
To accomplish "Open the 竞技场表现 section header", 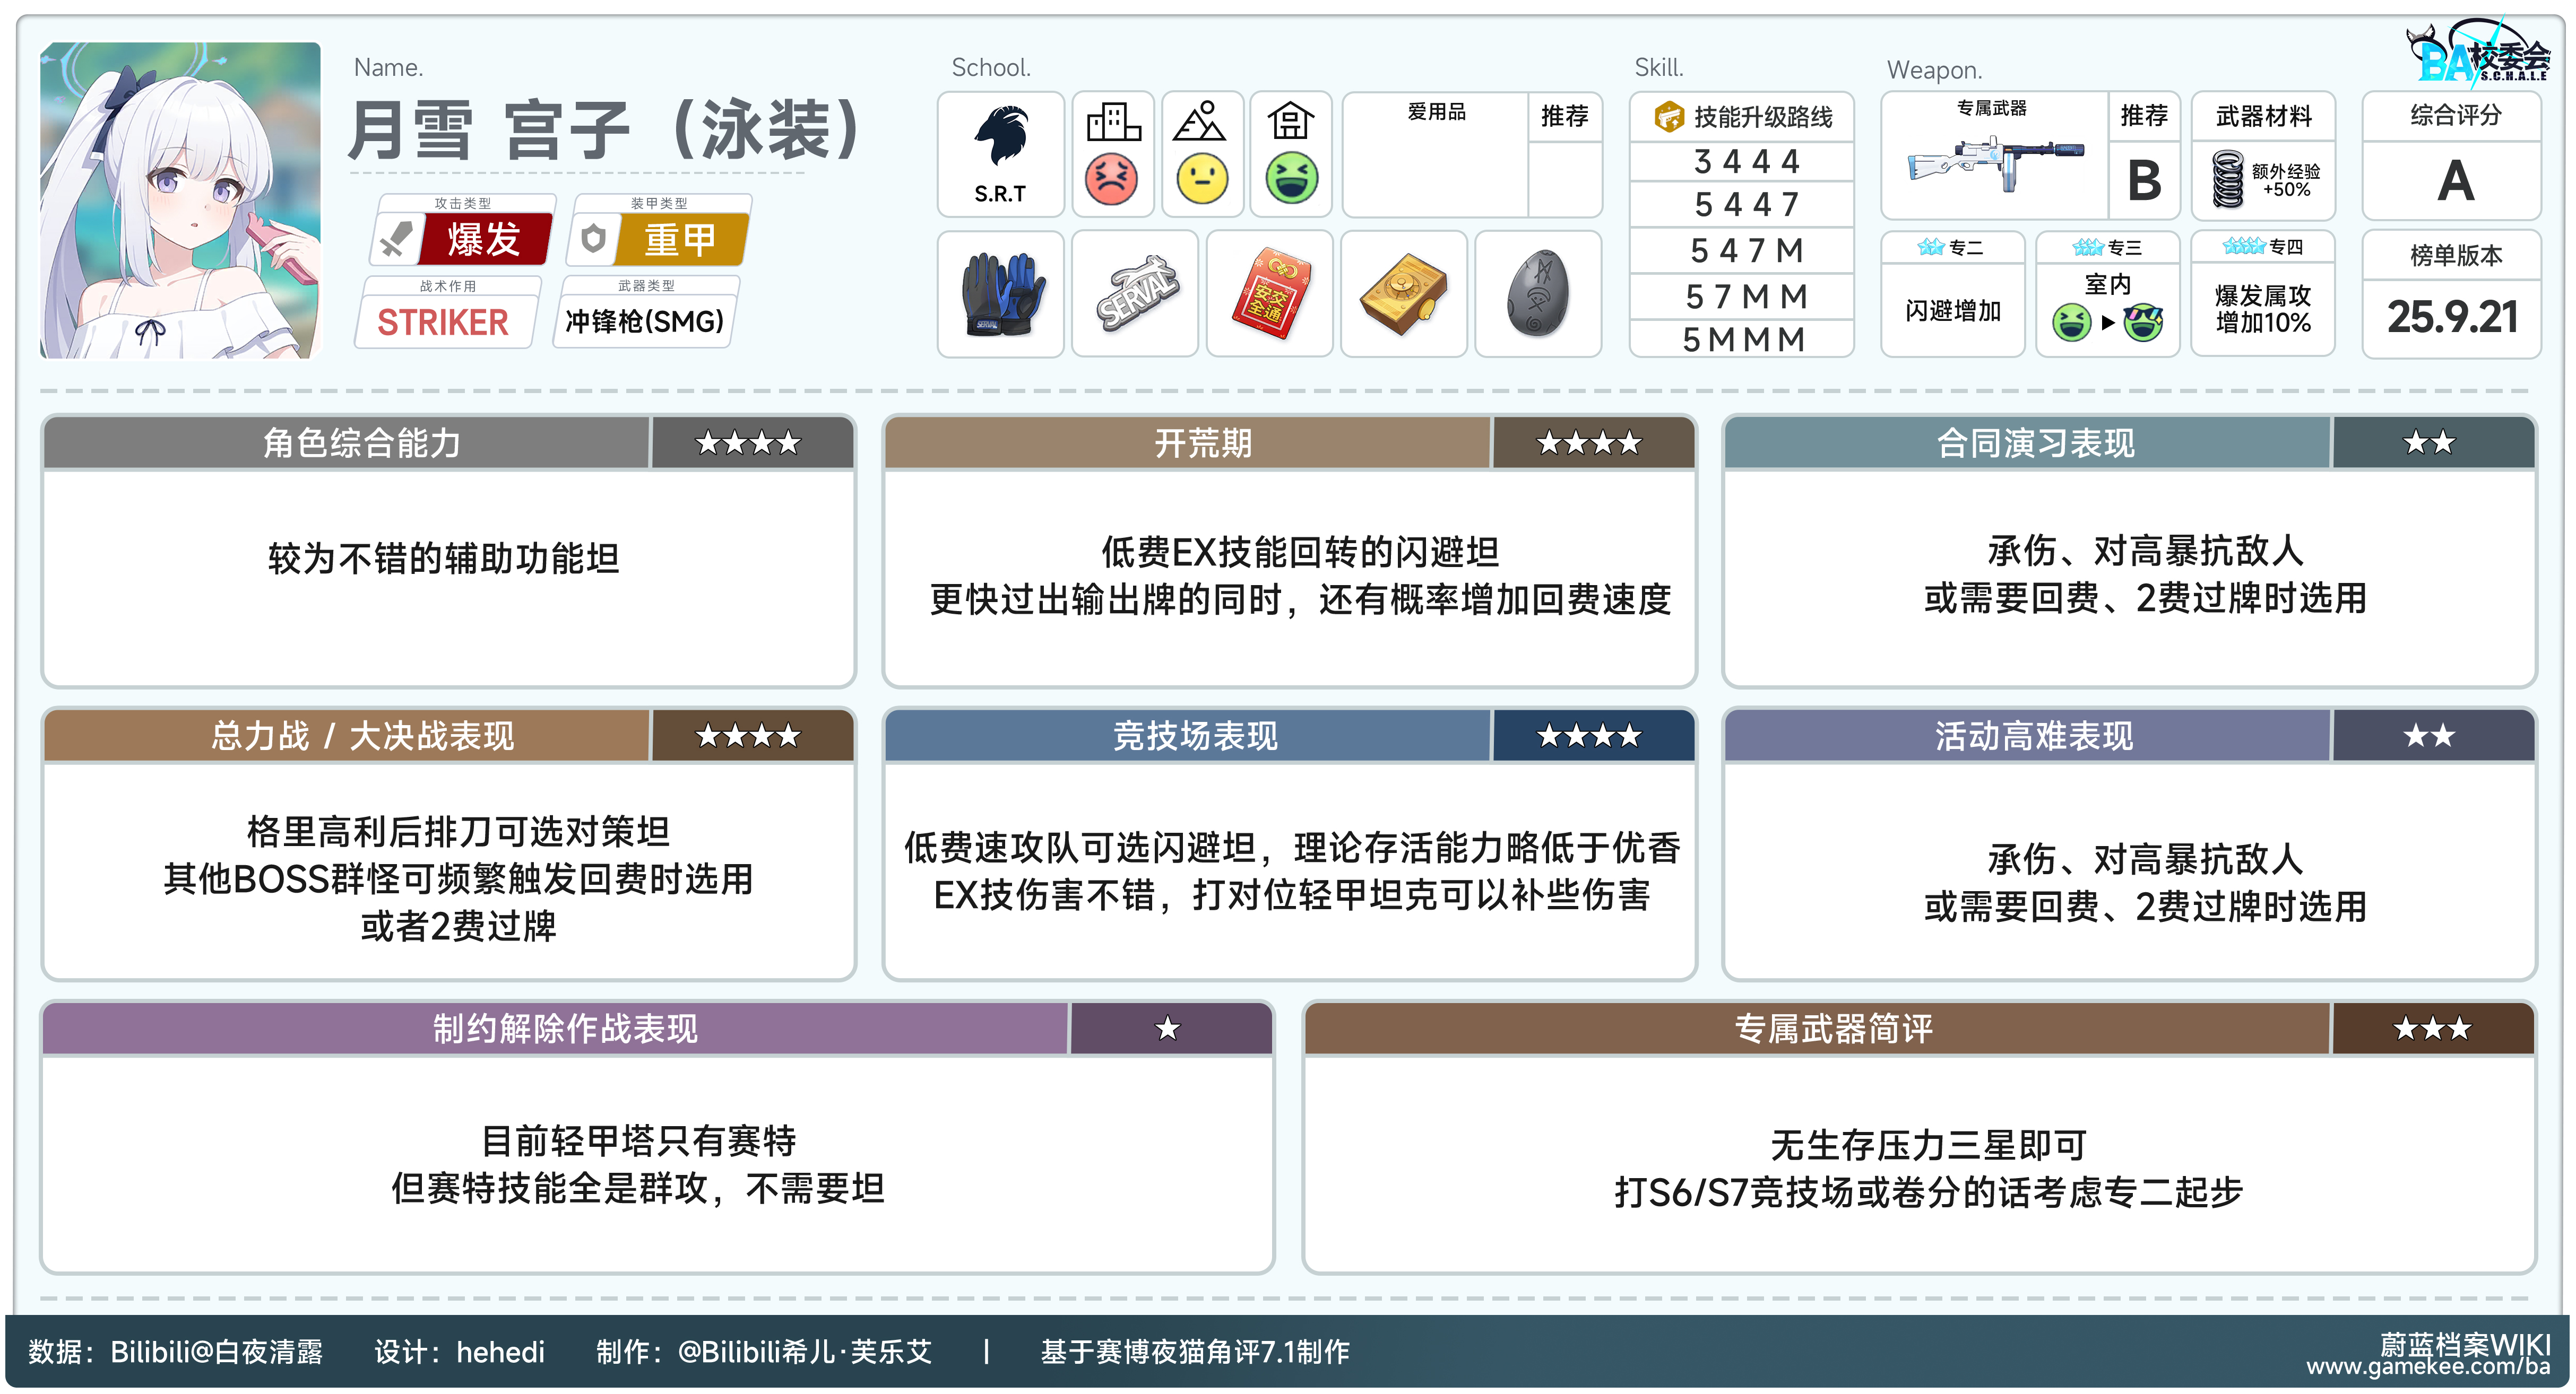I will click(1195, 736).
